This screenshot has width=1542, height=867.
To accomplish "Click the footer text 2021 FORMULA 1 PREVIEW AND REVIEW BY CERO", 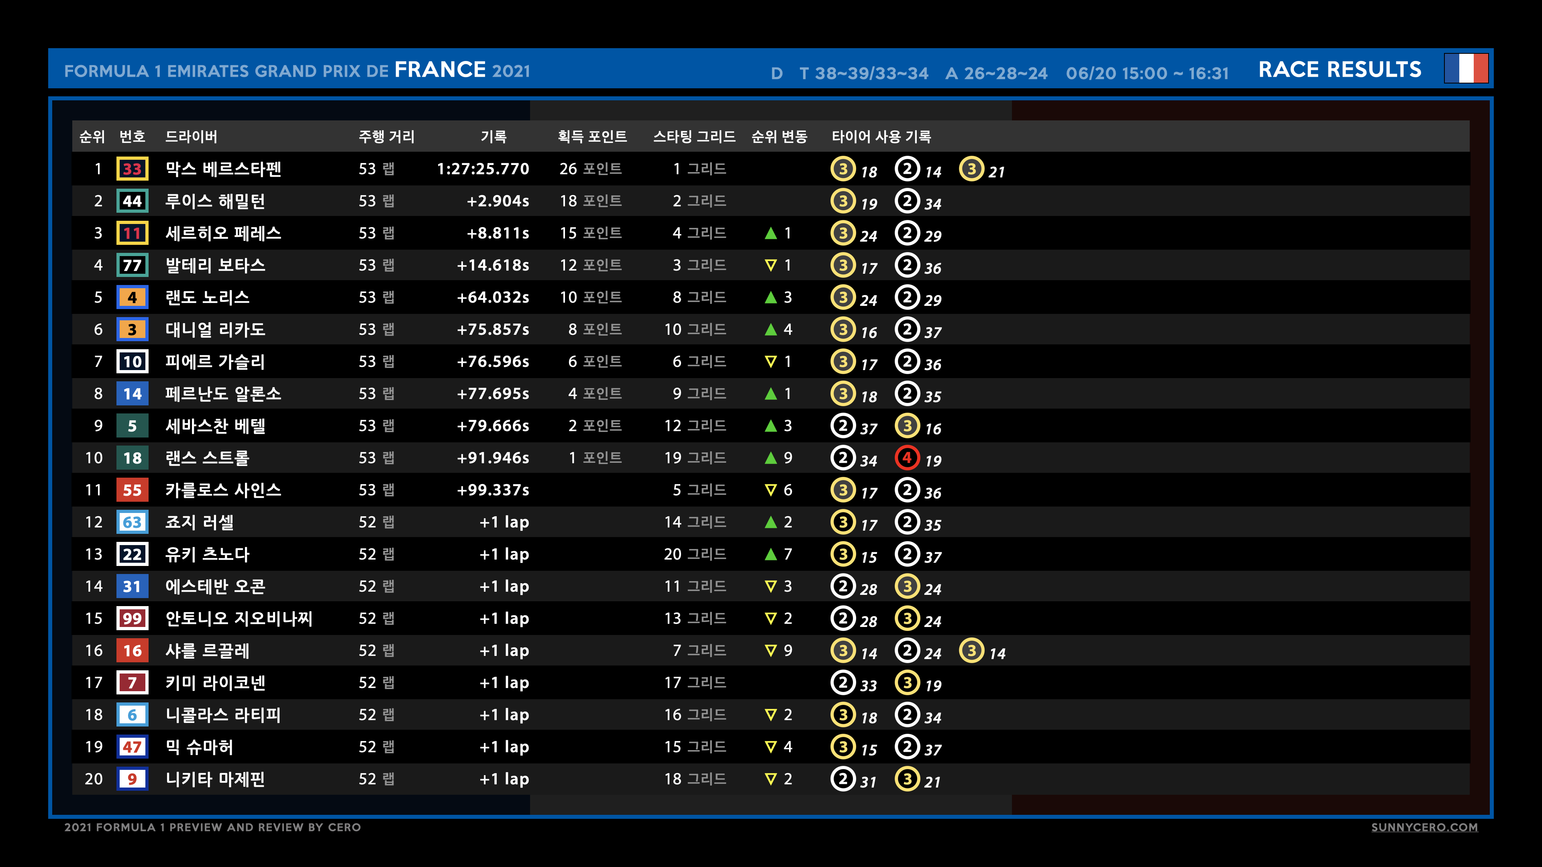I will [x=212, y=827].
